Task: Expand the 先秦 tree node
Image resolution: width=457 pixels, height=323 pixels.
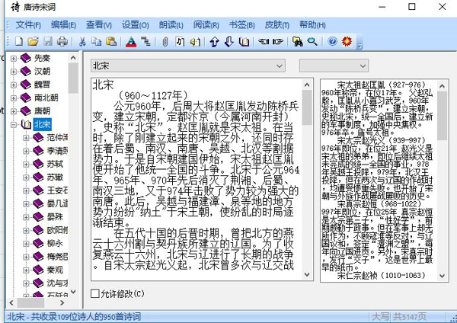Action: (x=14, y=58)
